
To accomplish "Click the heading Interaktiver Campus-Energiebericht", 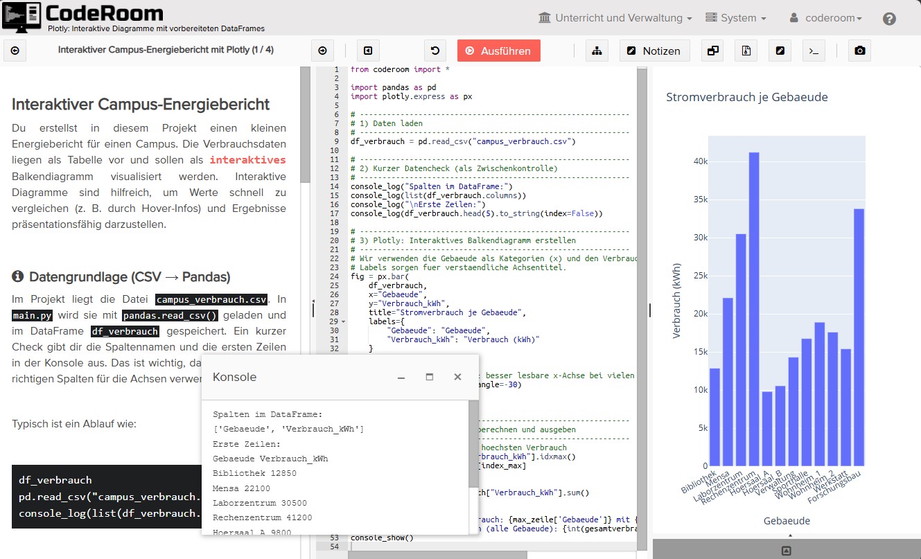I will 141,105.
